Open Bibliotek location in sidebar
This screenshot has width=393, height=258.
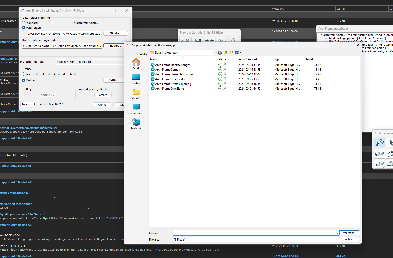point(136,94)
